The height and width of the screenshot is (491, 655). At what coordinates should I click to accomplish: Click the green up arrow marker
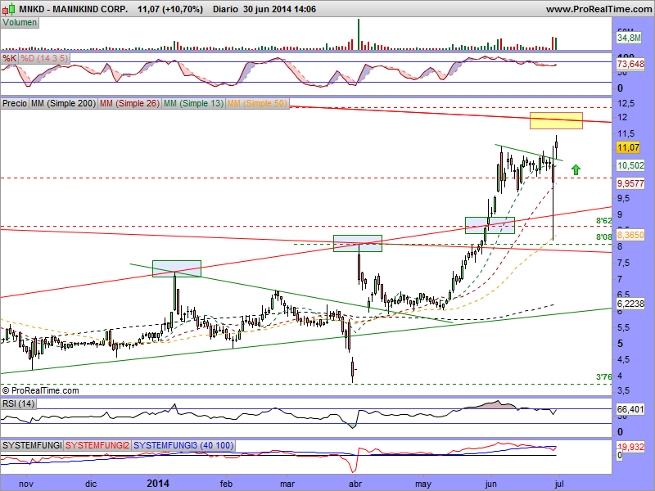pyautogui.click(x=576, y=169)
